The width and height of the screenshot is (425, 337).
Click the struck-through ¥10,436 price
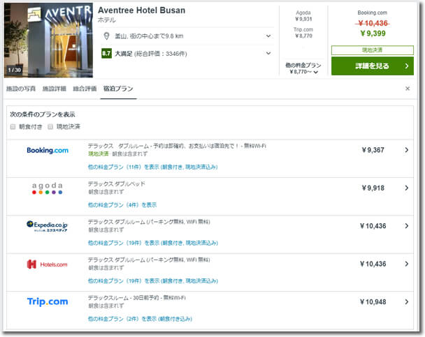click(x=373, y=23)
